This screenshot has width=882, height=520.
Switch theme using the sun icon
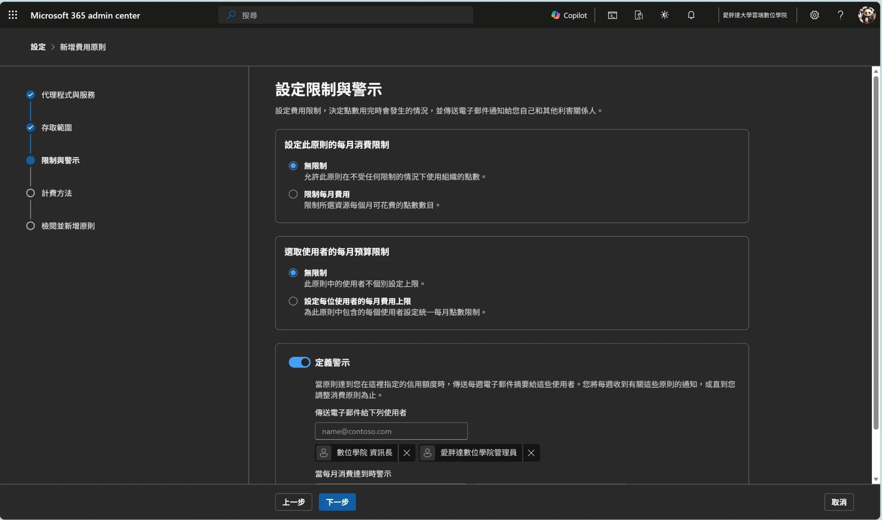[x=665, y=15]
